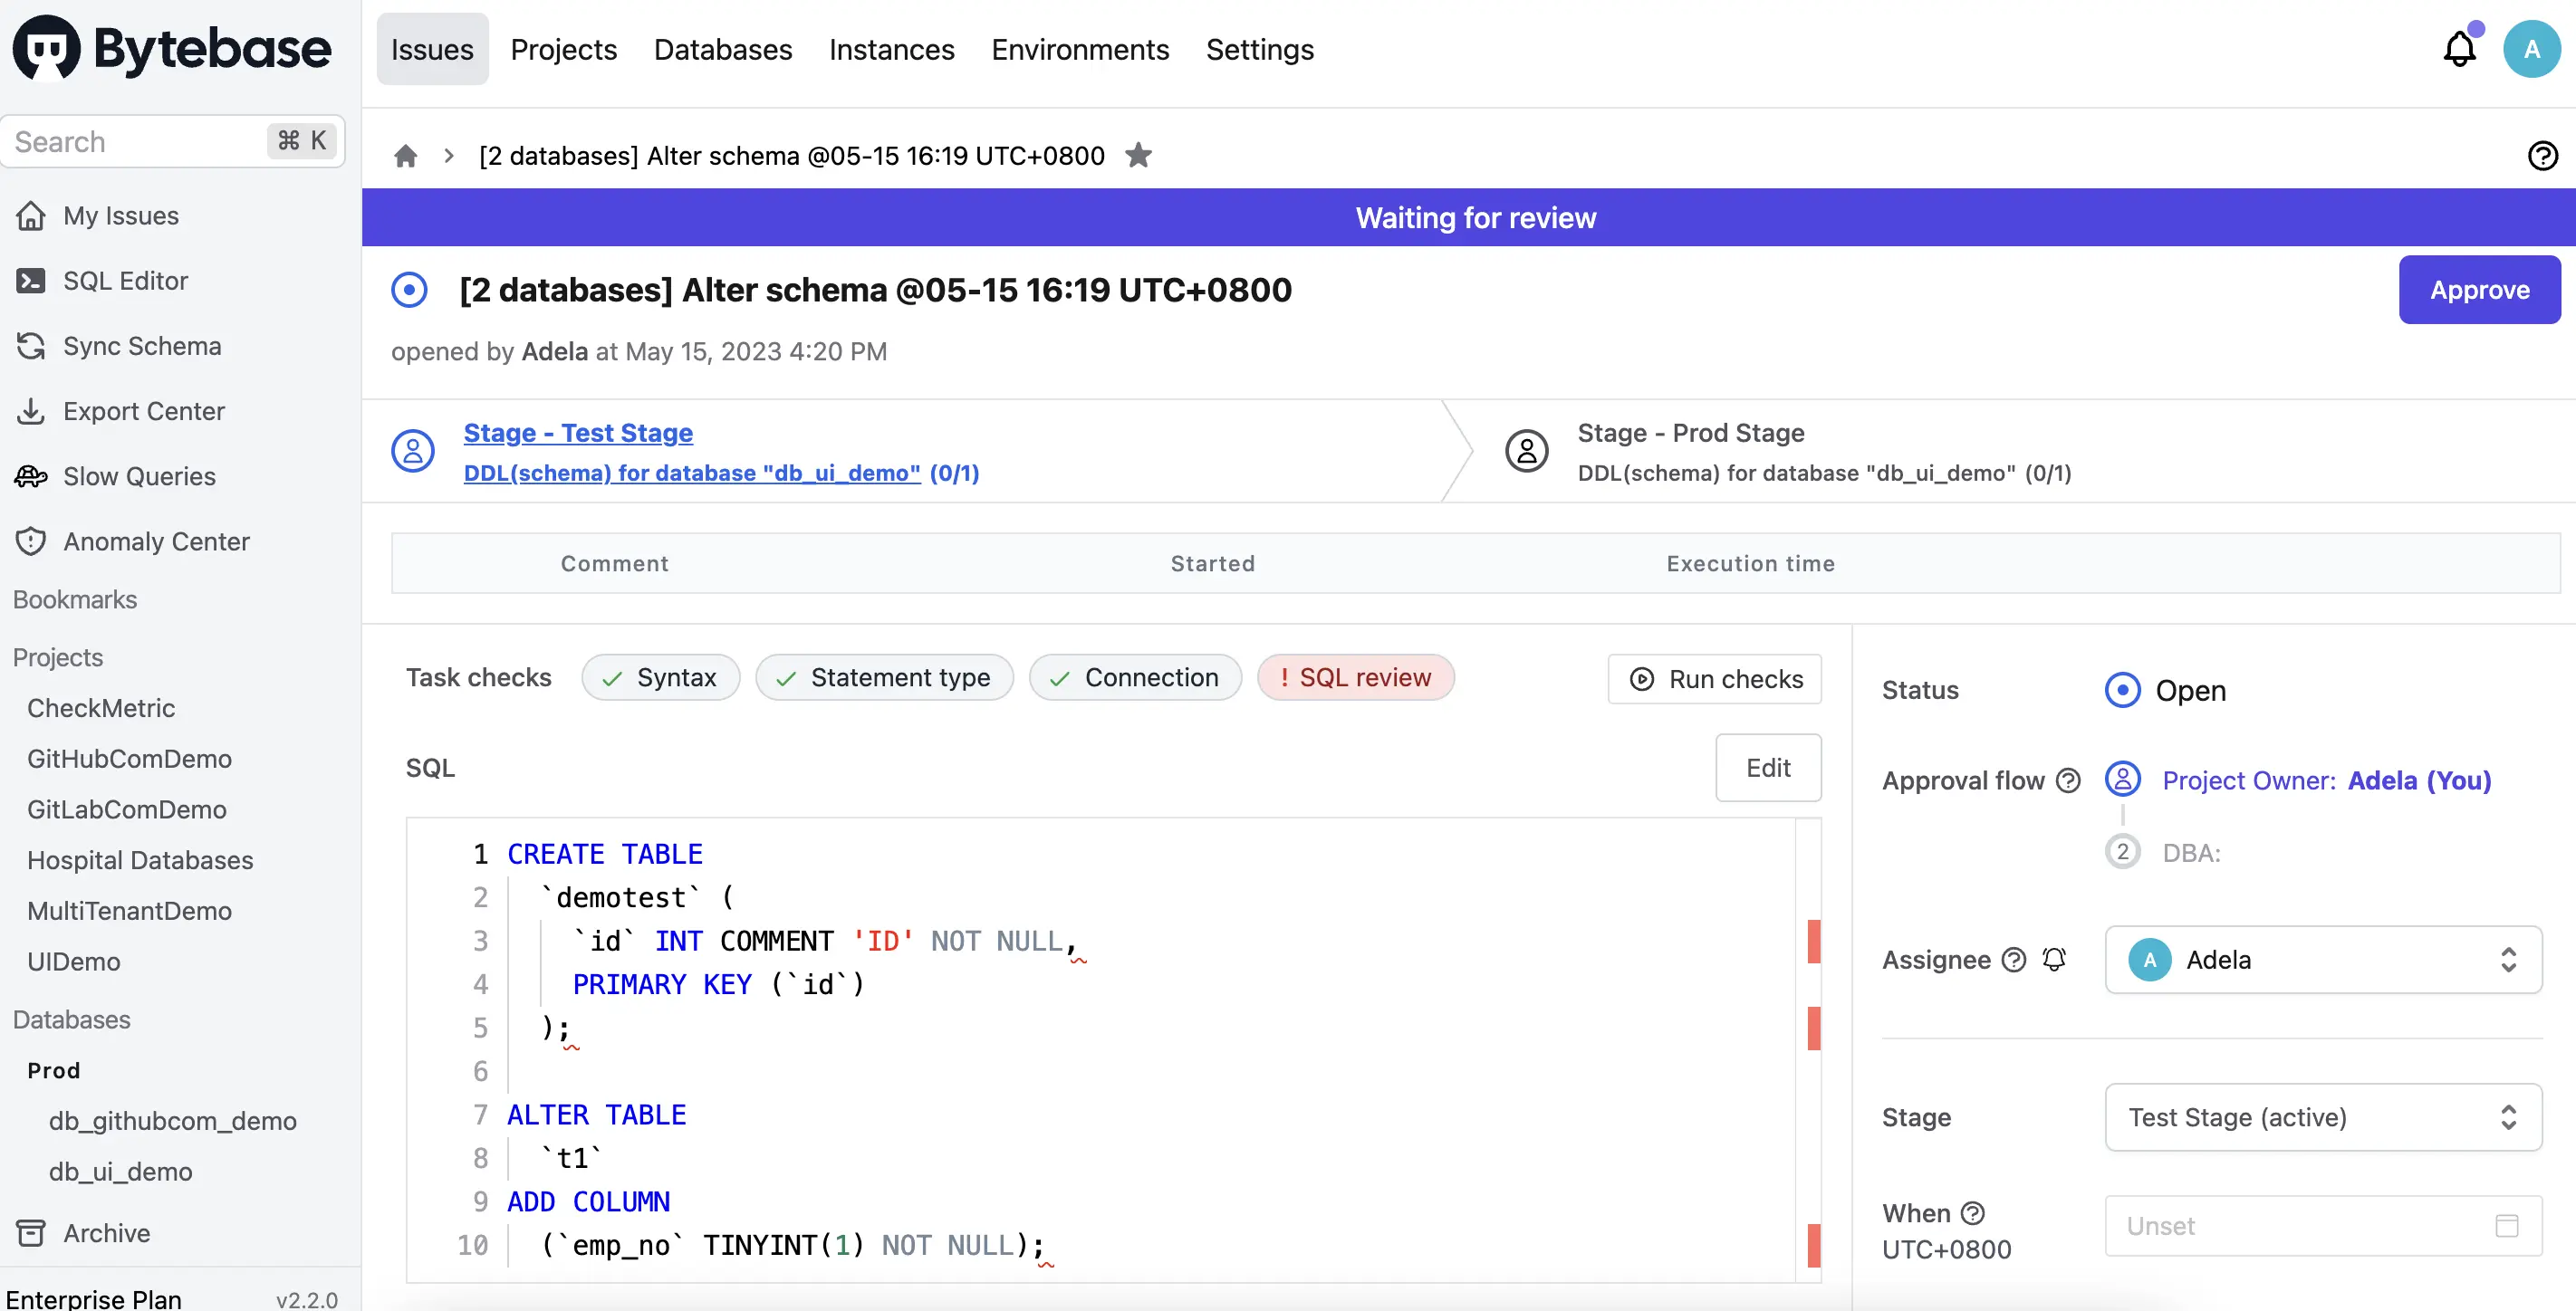Open the Stage - Test Stage link
The width and height of the screenshot is (2576, 1311).
point(578,433)
